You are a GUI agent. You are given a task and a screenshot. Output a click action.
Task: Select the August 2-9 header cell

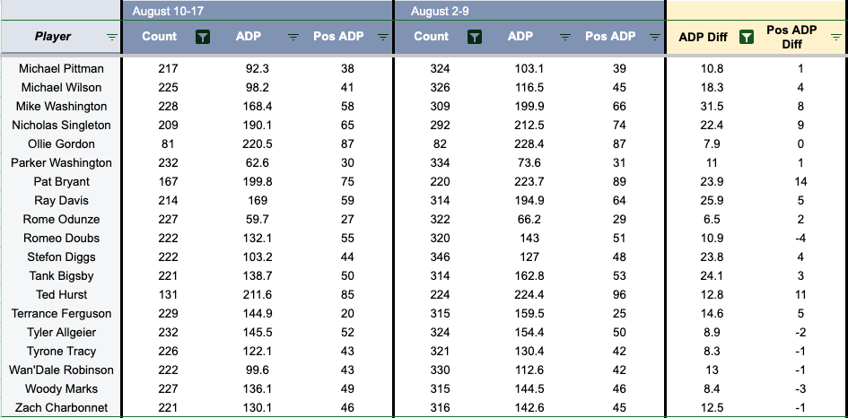tap(529, 10)
